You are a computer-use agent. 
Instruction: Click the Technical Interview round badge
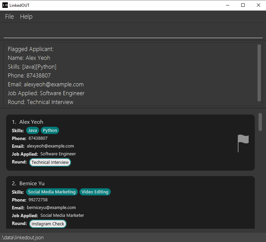coord(50,162)
